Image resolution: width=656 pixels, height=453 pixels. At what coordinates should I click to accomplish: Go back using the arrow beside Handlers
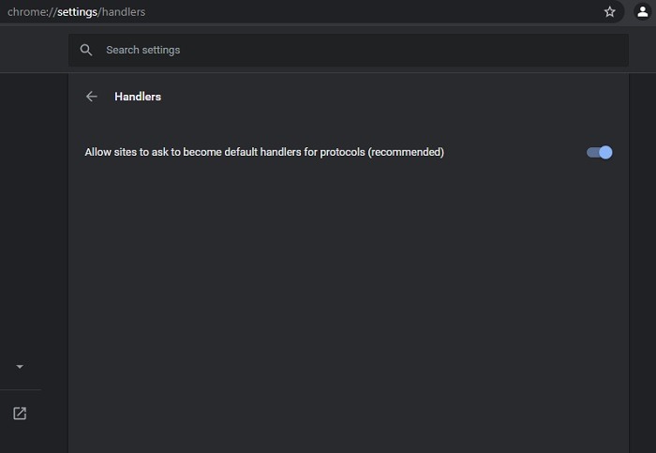tap(91, 97)
